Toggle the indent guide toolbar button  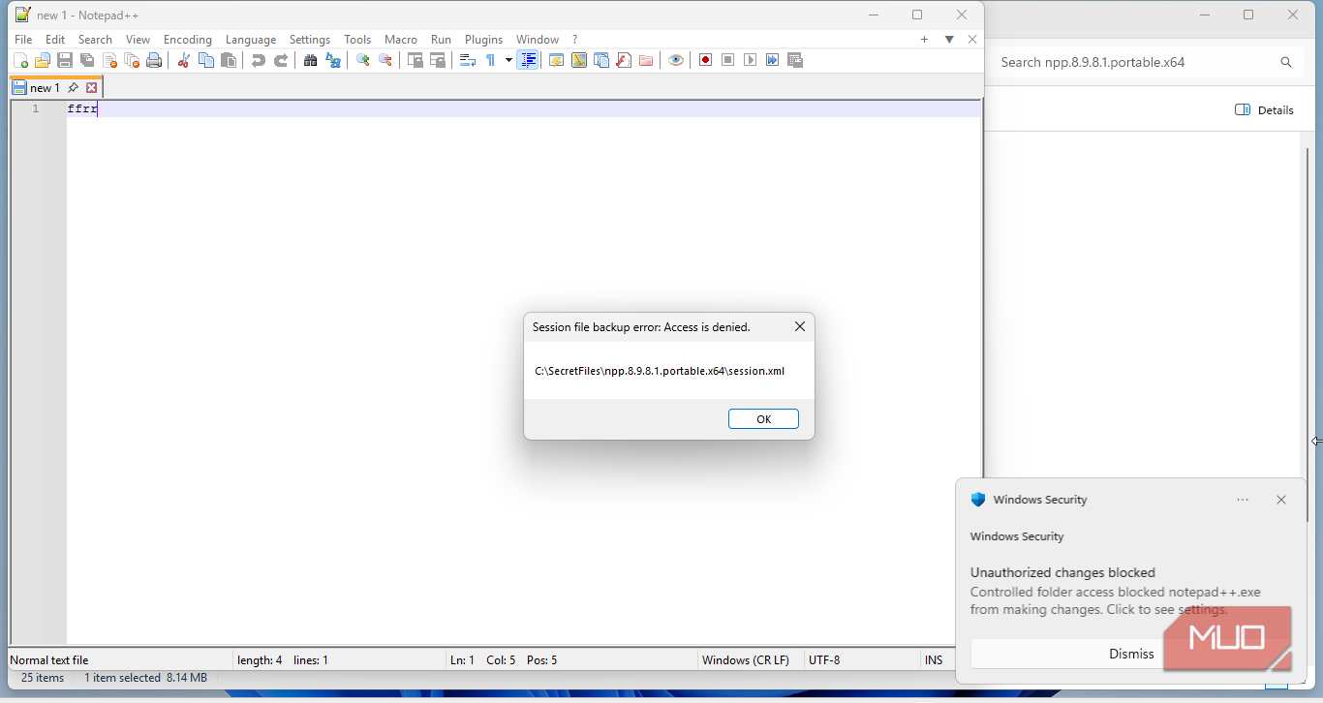[x=528, y=60]
